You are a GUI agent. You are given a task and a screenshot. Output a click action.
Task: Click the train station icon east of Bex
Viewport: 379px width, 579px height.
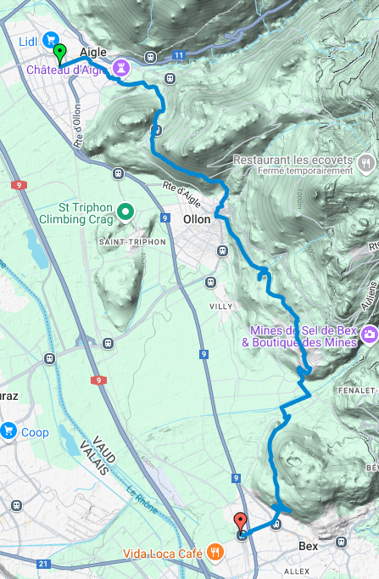click(x=341, y=542)
